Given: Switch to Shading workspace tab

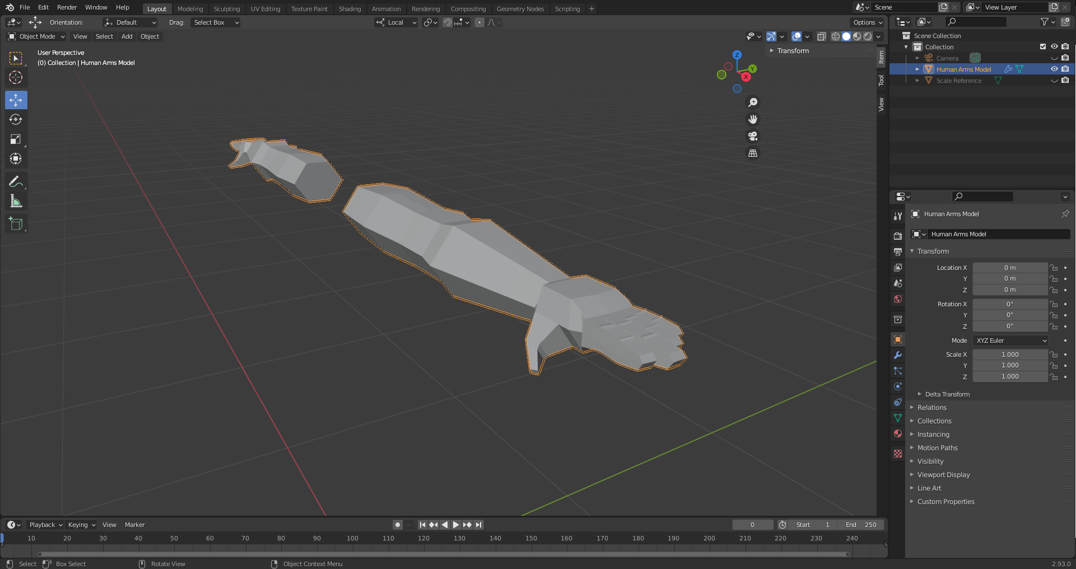Looking at the screenshot, I should pyautogui.click(x=350, y=9).
